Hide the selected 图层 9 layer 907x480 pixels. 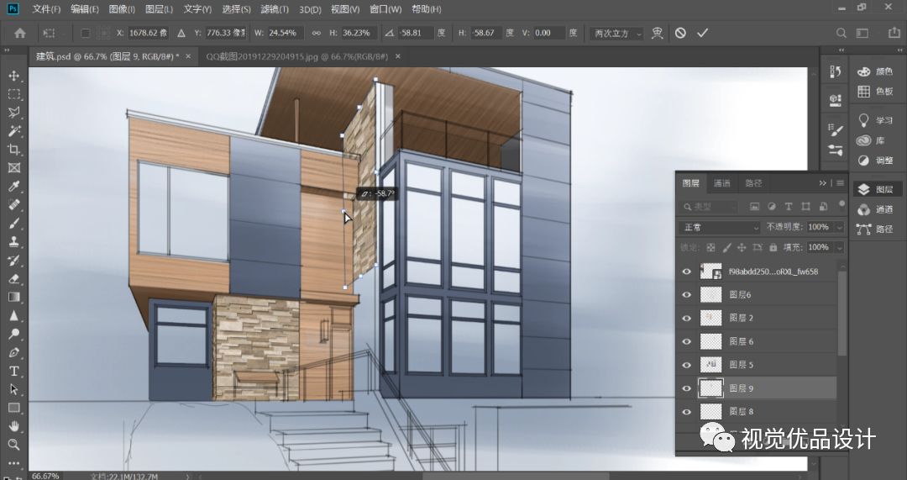point(687,388)
